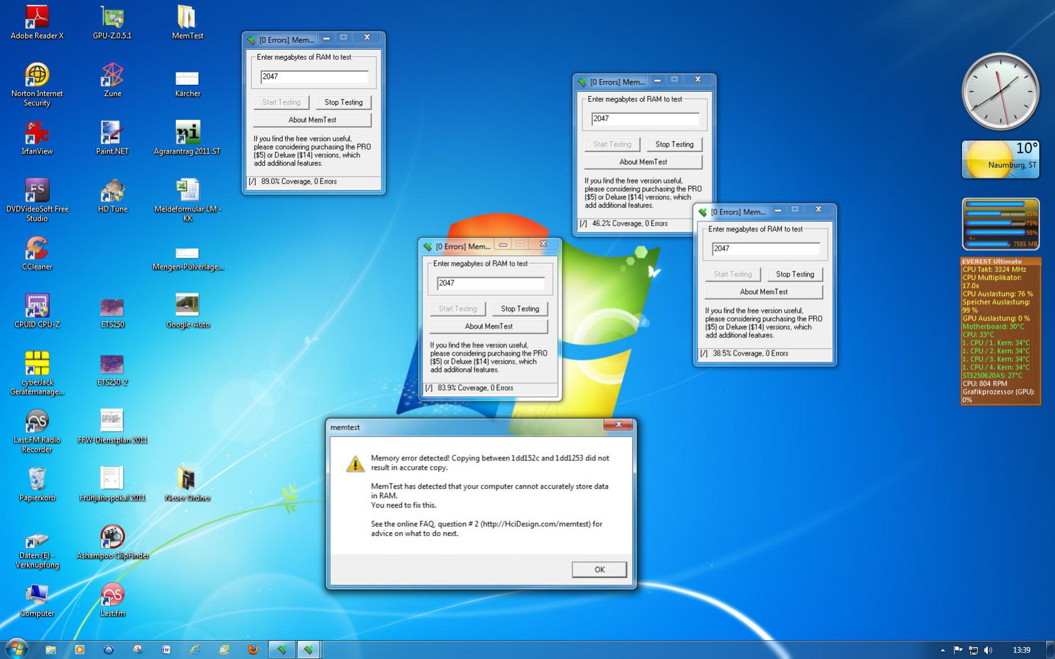Open About MemTest in the 46.2% coverage window
Screen dimensions: 1055x659
pos(643,162)
